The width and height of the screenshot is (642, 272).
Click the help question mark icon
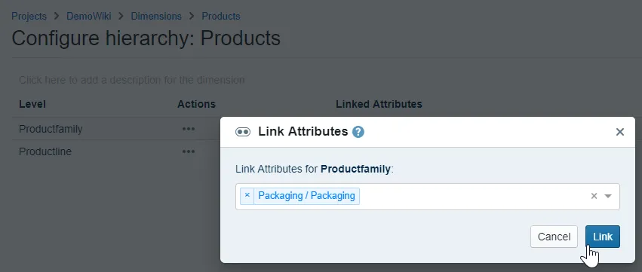pos(358,132)
